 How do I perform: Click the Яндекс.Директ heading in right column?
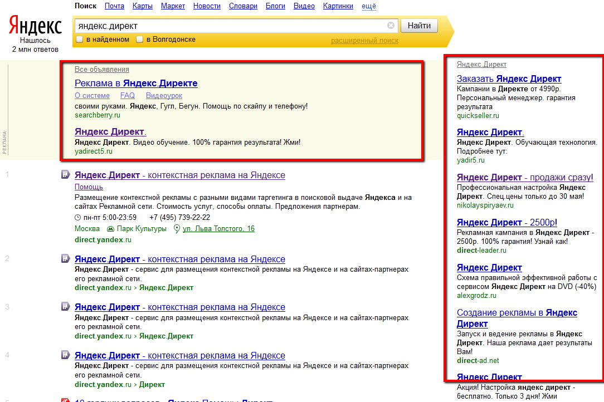coord(481,64)
